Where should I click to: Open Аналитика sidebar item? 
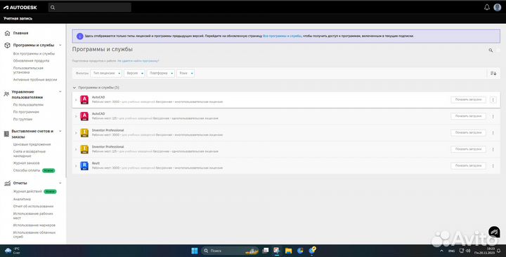click(x=22, y=199)
